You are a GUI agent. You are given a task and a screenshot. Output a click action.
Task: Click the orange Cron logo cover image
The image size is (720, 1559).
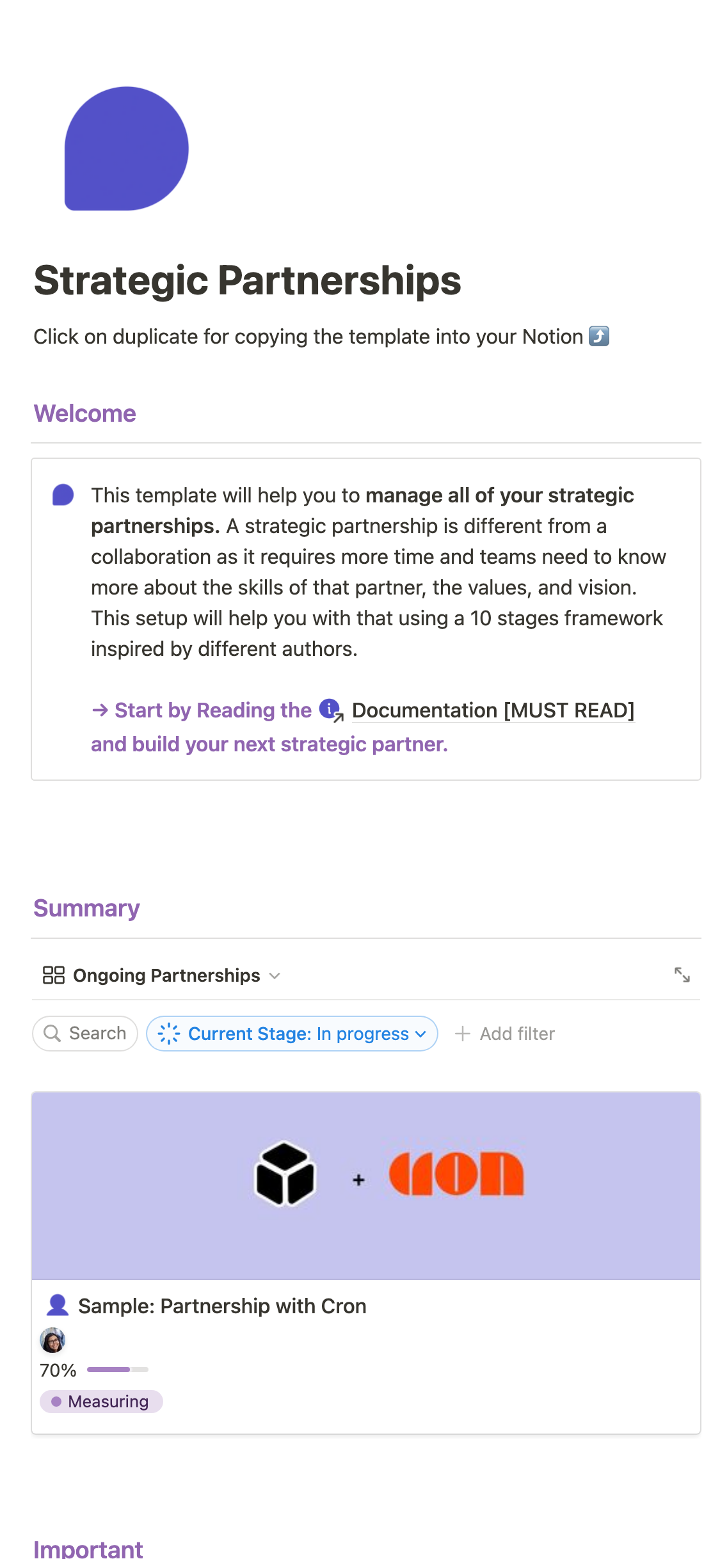[x=456, y=1174]
